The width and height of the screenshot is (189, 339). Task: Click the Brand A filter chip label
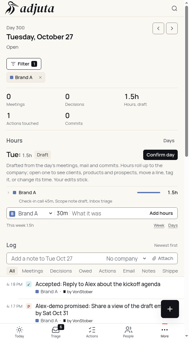click(x=24, y=77)
